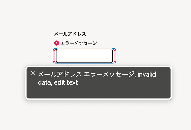The width and height of the screenshot is (191, 130).
Task: Click the メールアドレス field label
Action: [70, 34]
